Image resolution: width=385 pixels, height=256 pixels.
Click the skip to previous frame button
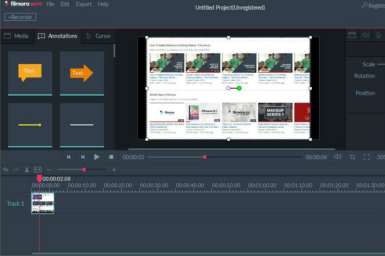click(x=69, y=157)
